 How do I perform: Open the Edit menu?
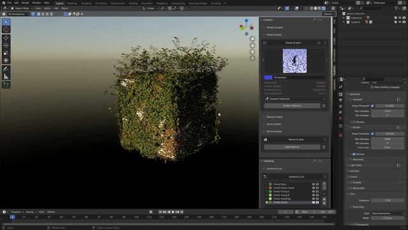click(x=17, y=3)
